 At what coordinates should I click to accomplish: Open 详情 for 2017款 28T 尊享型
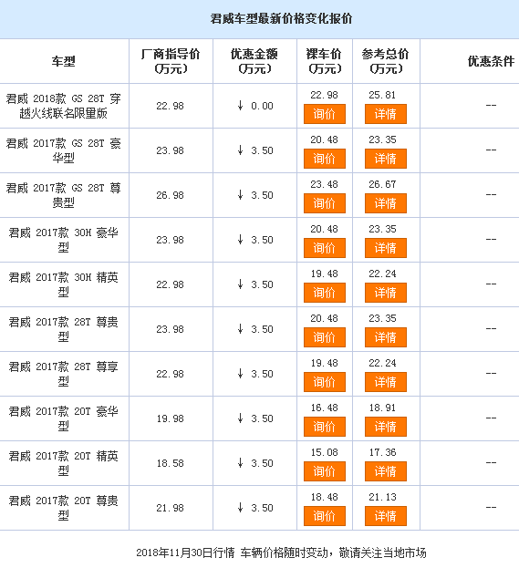pos(386,382)
